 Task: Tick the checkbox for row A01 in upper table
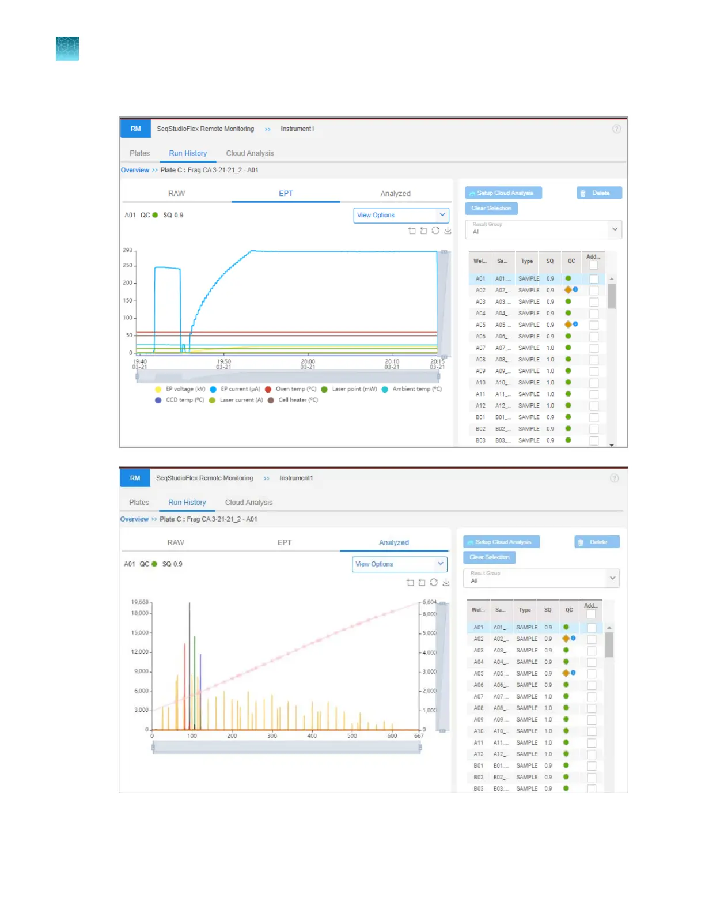pyautogui.click(x=594, y=279)
